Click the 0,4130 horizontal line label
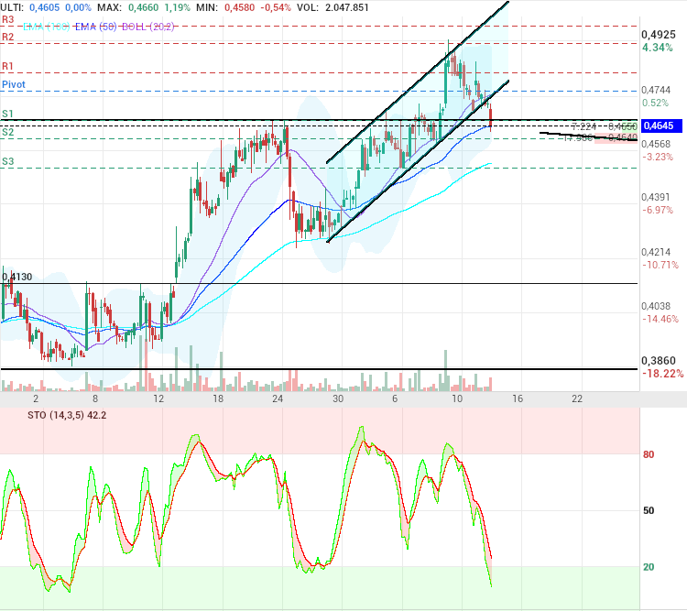Viewport: 687px width, 611px height. (17, 277)
